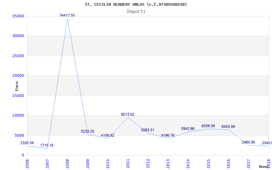Screen dimensions: 272x170
Task: Click the 4186.76 data label
Action: [x=168, y=135]
